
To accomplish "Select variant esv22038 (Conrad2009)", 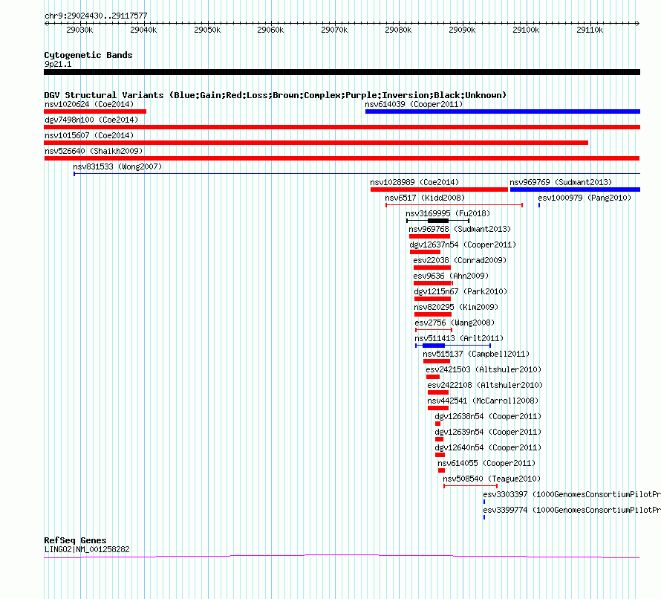I will click(x=460, y=260).
